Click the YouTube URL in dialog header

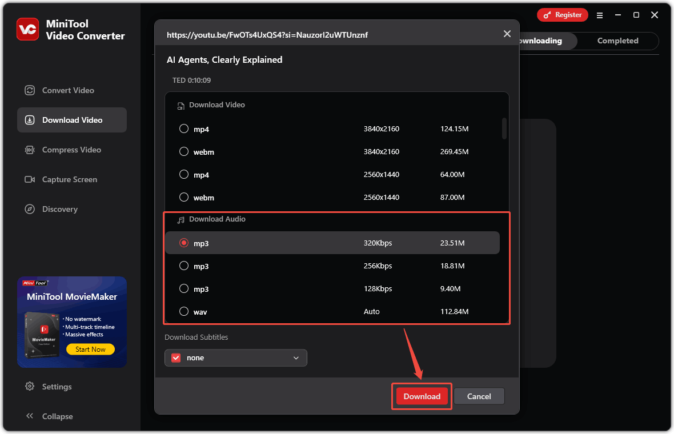[267, 35]
